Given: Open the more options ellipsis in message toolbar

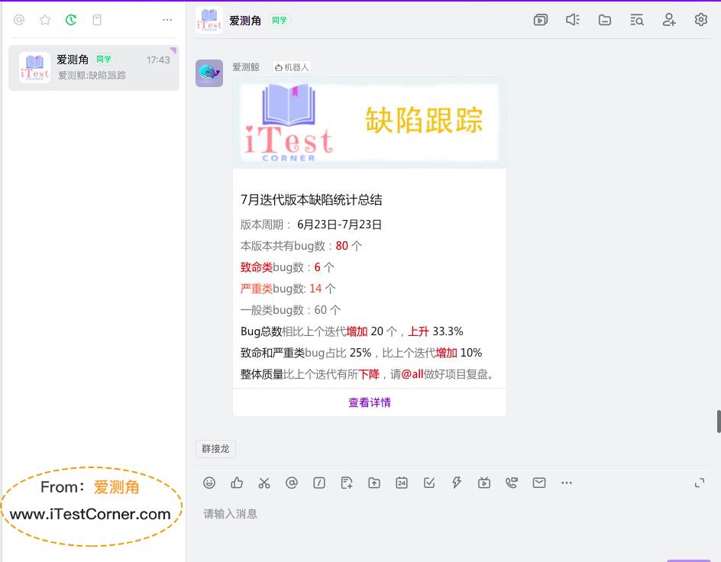Looking at the screenshot, I should tap(566, 483).
